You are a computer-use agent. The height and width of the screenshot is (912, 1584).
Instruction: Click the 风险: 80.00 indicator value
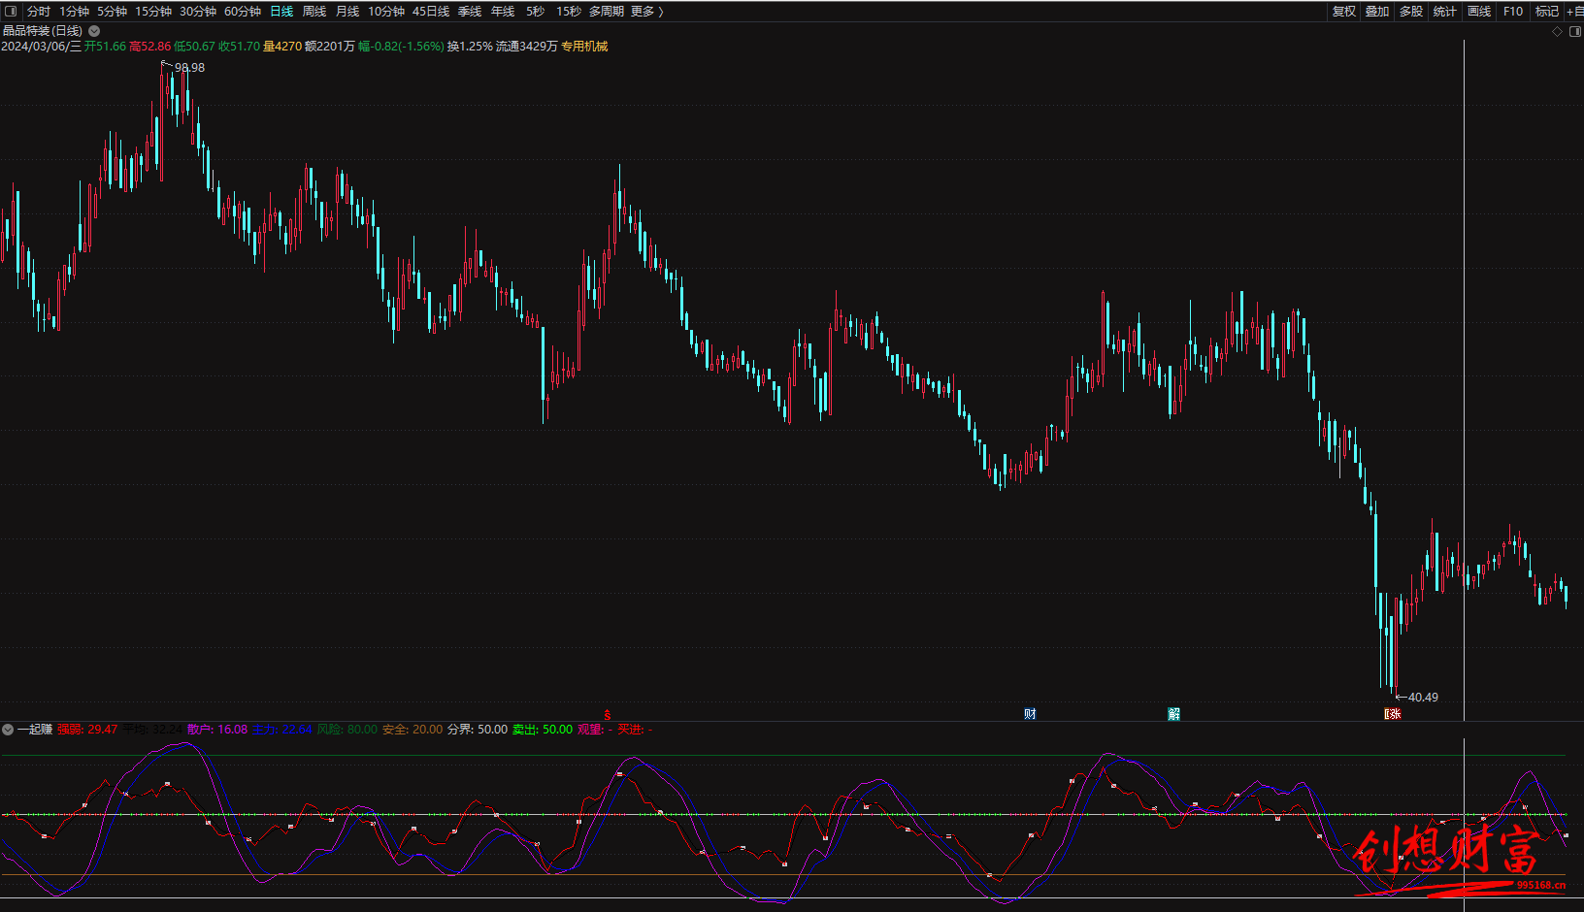click(x=347, y=730)
